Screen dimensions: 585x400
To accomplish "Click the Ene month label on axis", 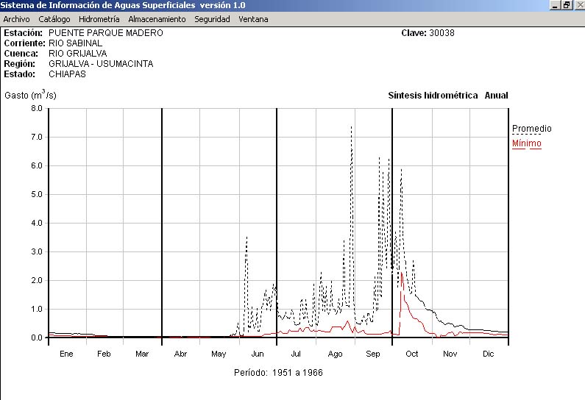I will pyautogui.click(x=66, y=354).
